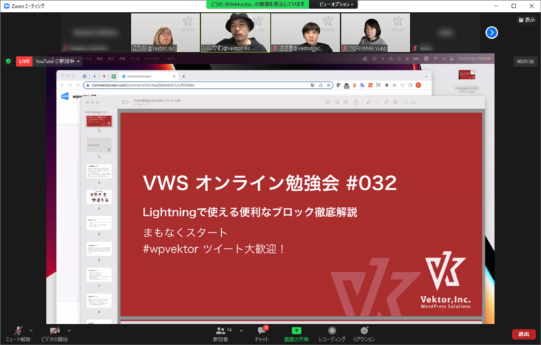Open ファイル menu in Mac menu bar

pyautogui.click(x=87, y=58)
